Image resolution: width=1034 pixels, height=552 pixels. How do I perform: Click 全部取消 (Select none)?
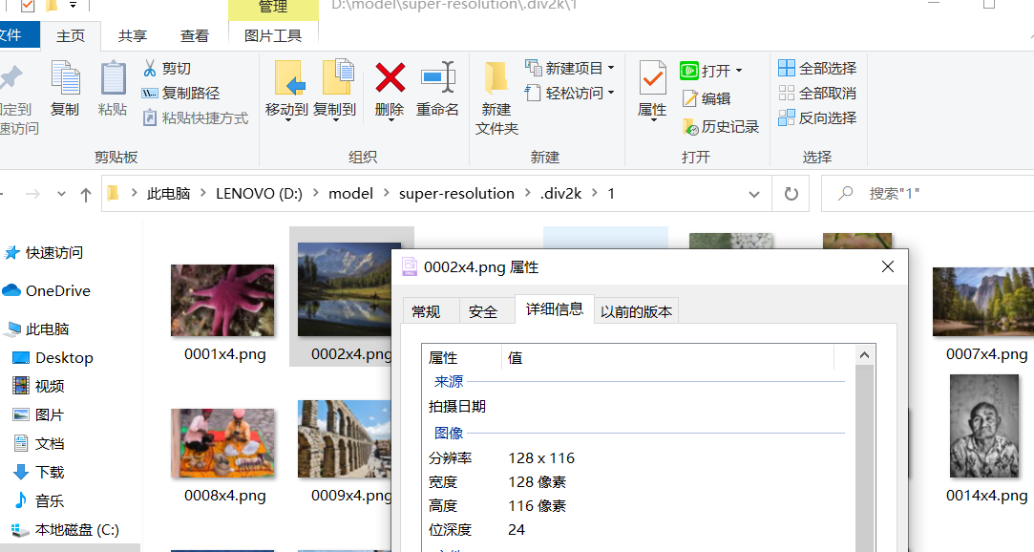pos(816,94)
